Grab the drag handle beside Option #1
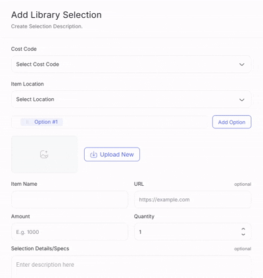The image size is (263, 278). click(x=27, y=122)
